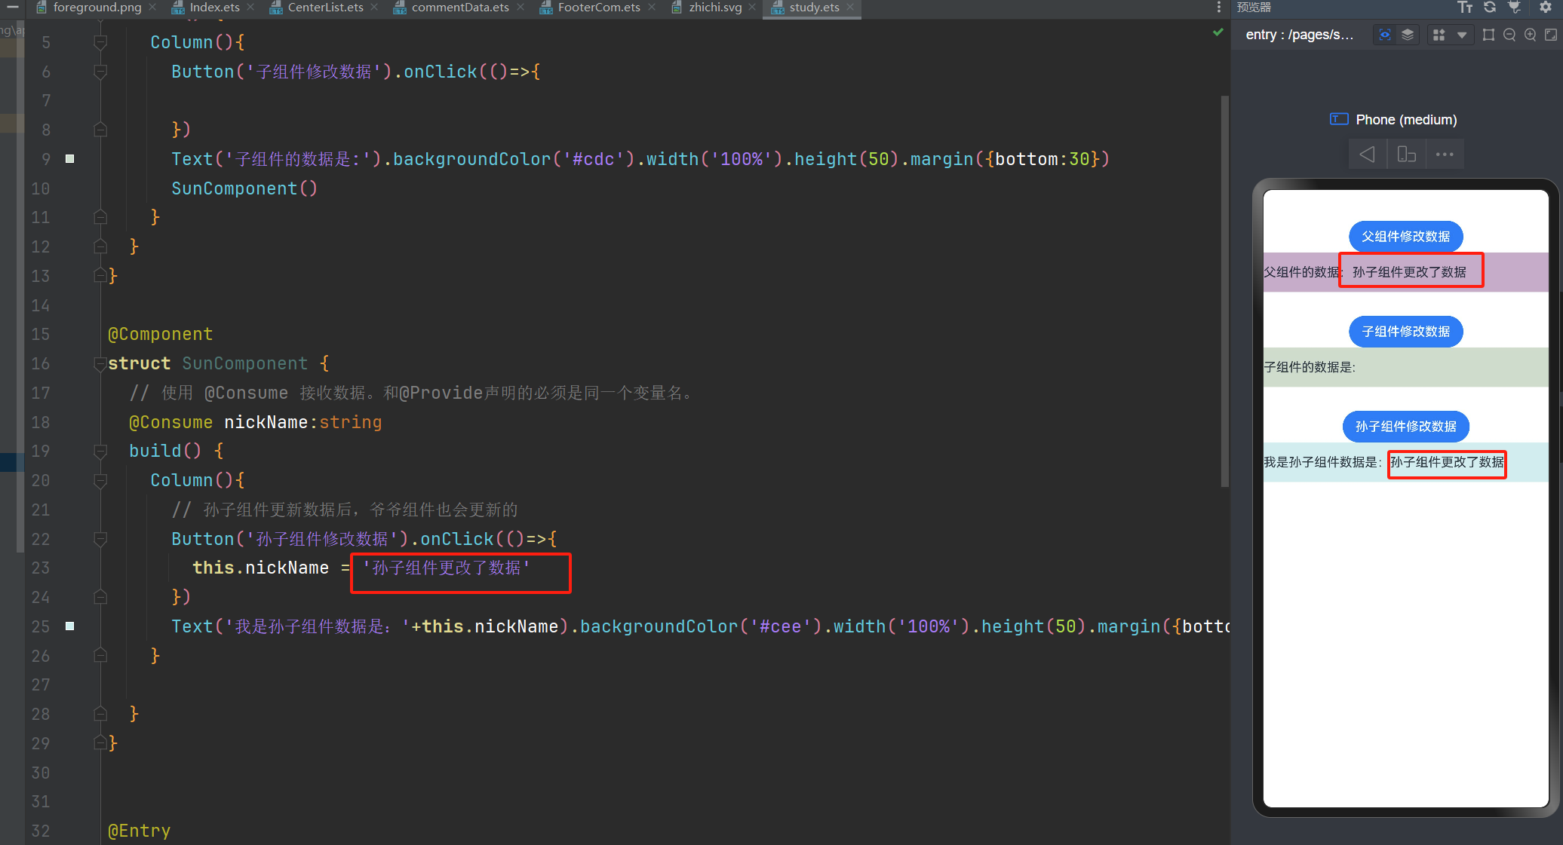Image resolution: width=1563 pixels, height=845 pixels.
Task: Collapse the struct SunComponent code block
Action: [x=100, y=364]
